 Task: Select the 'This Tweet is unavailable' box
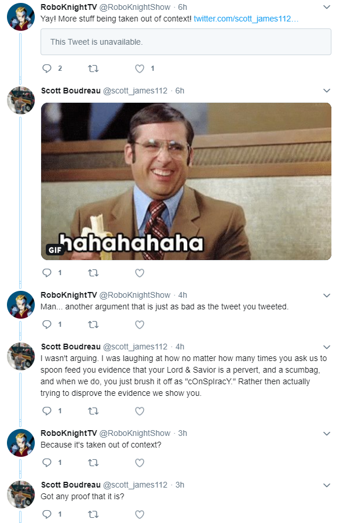click(186, 42)
